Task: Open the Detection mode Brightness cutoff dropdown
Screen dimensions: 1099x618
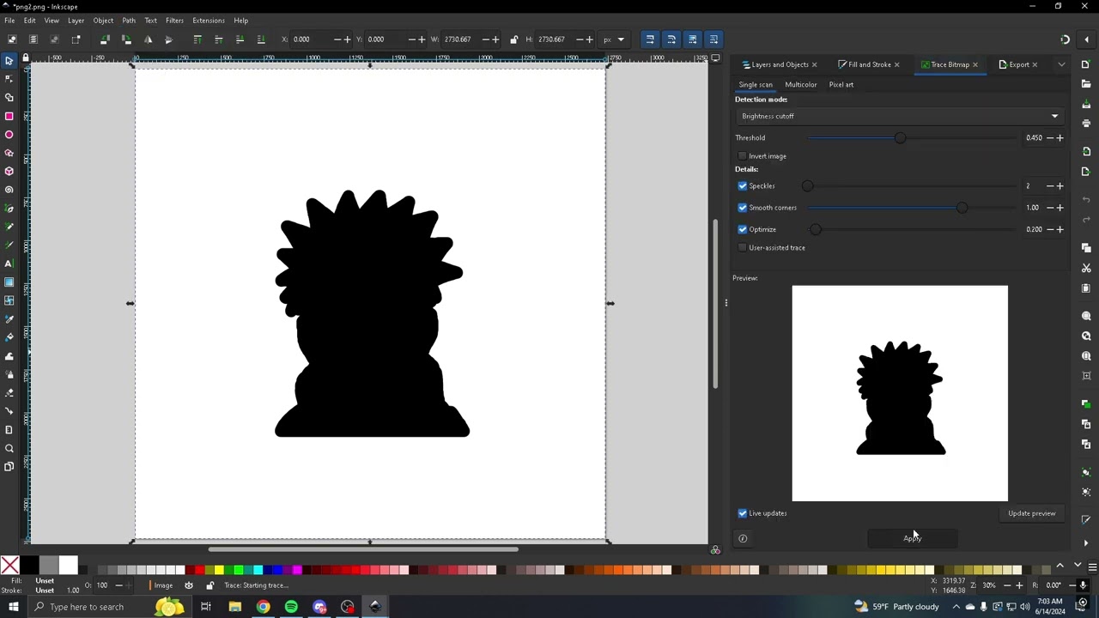Action: tap(899, 116)
